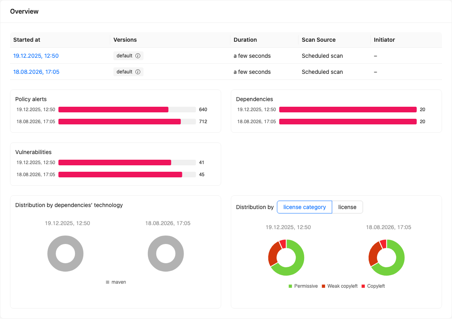
Task: Click the maven legend label
Action: (x=119, y=282)
